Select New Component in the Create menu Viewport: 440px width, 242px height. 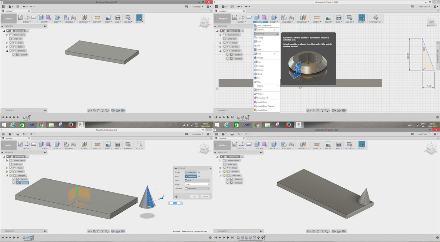click(x=266, y=26)
